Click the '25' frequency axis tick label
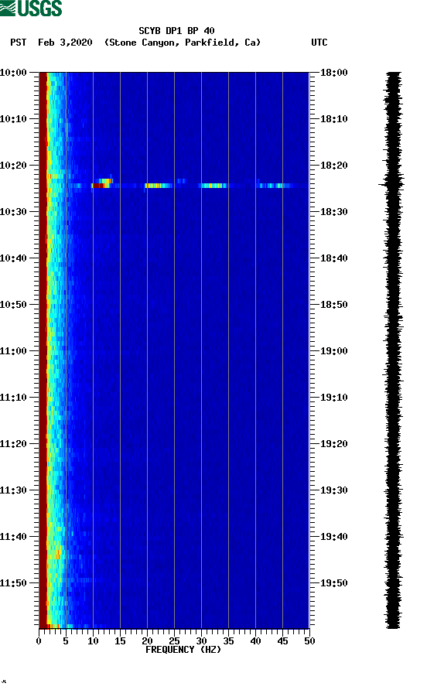The image size is (427, 690). tap(174, 641)
